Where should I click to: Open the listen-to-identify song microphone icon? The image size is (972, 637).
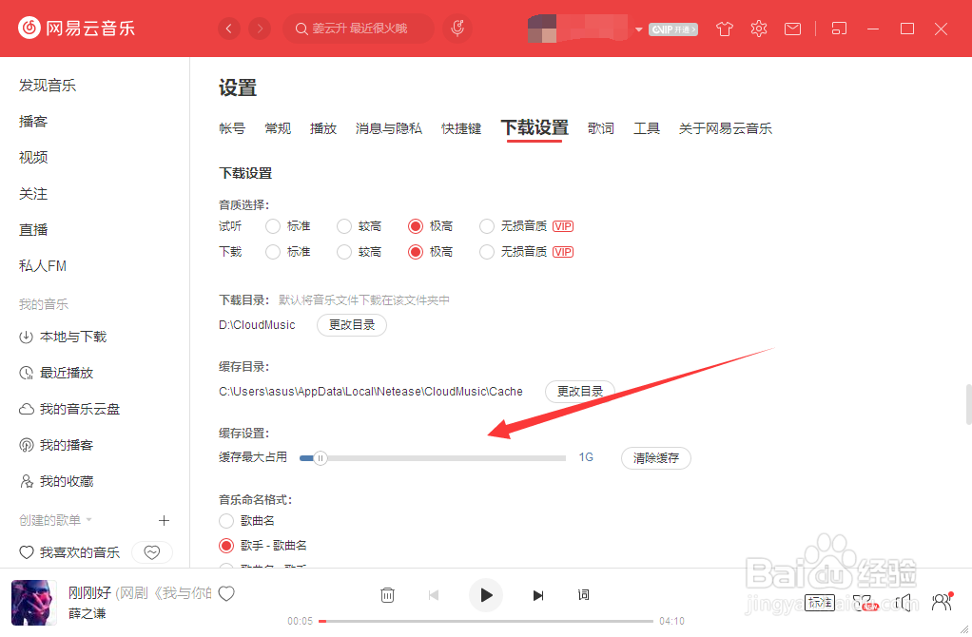click(x=457, y=29)
